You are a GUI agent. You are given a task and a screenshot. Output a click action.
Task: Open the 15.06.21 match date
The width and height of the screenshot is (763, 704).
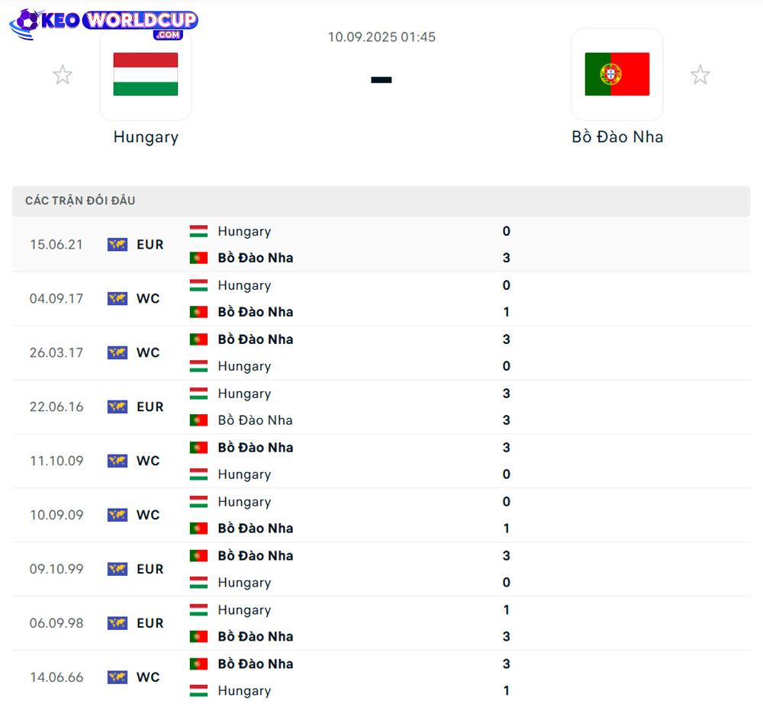(56, 244)
